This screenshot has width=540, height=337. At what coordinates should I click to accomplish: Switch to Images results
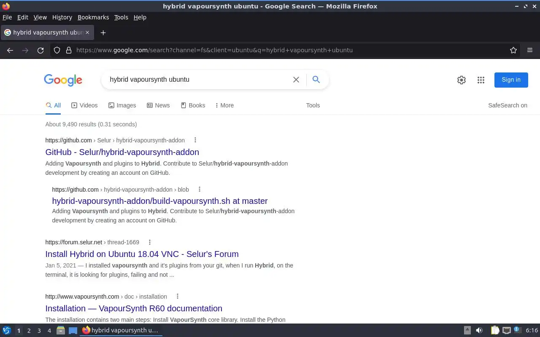[x=122, y=105]
